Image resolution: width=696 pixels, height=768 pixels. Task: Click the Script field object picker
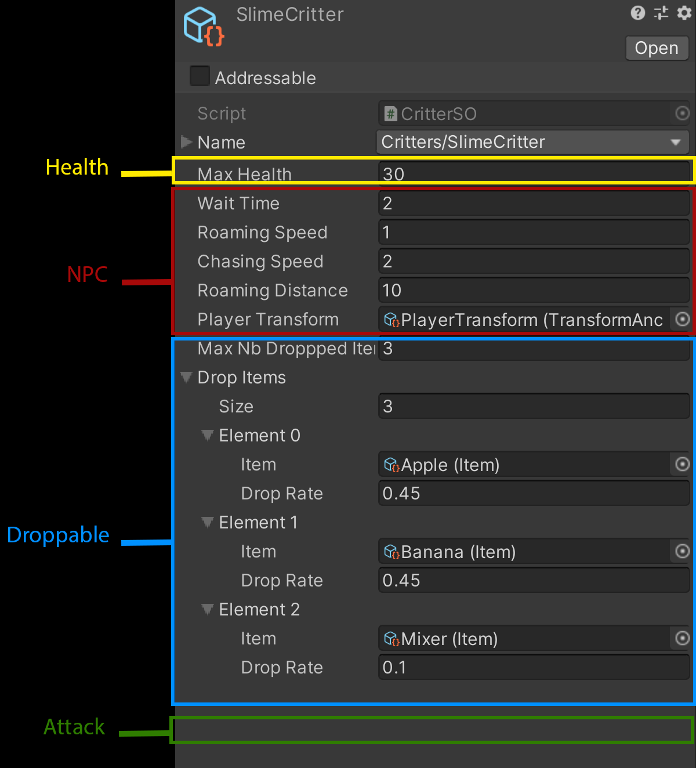[683, 113]
